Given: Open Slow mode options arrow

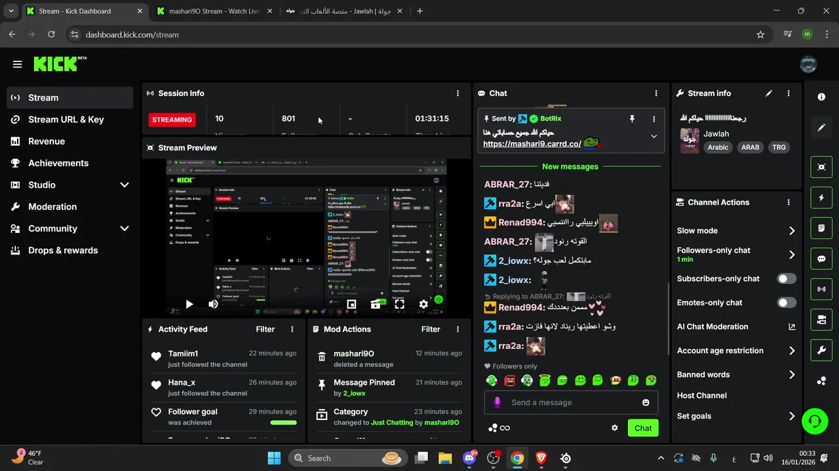Looking at the screenshot, I should coord(792,231).
